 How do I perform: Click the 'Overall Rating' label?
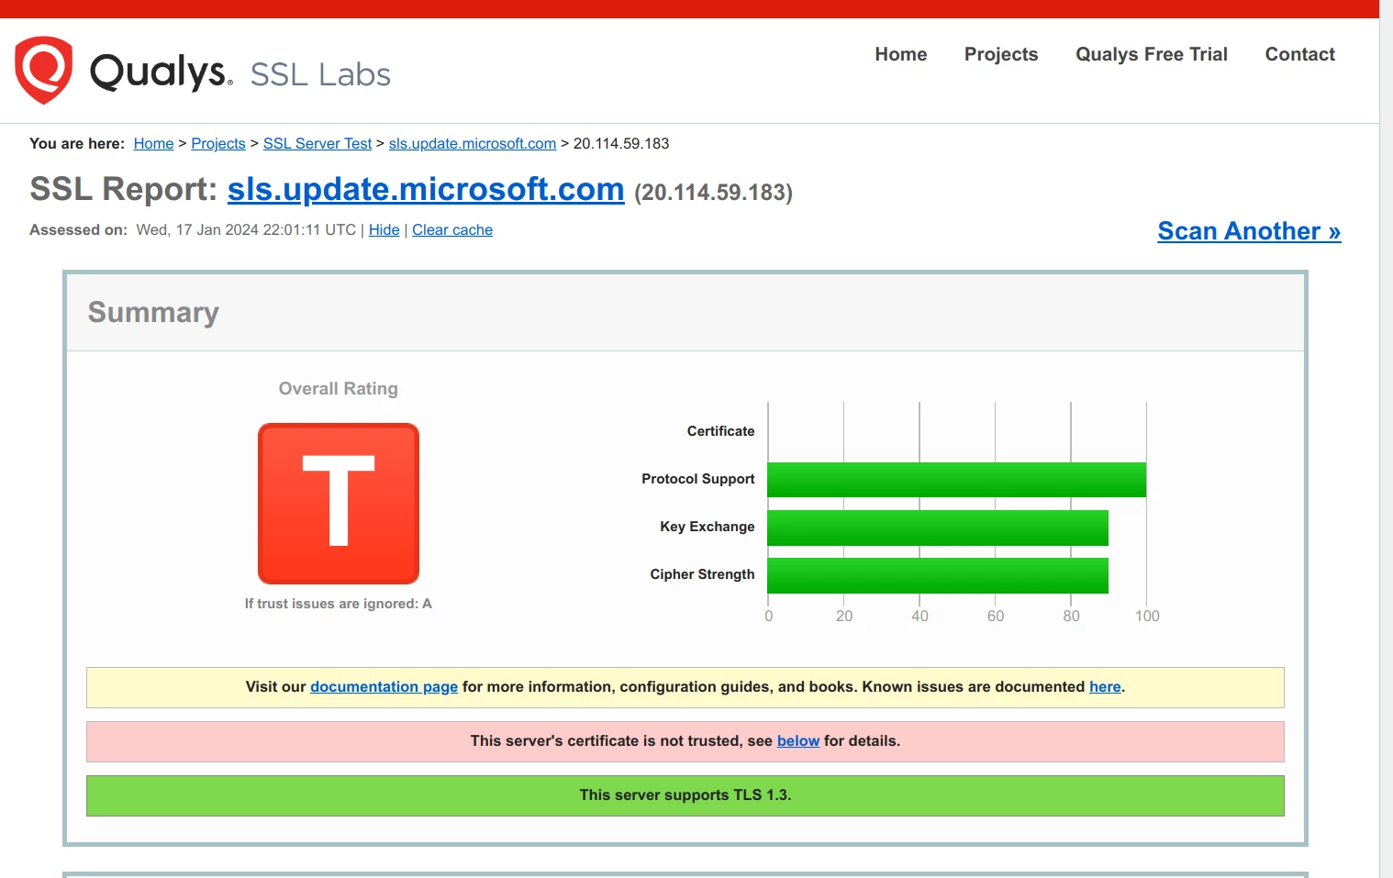point(339,389)
